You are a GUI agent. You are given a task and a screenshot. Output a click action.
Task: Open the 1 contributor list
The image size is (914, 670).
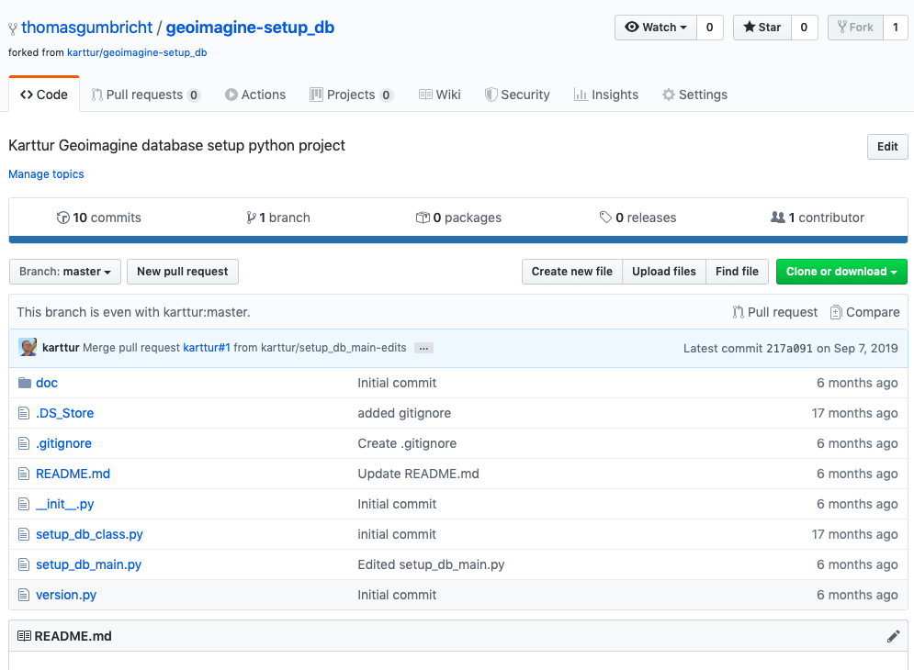pyautogui.click(x=818, y=218)
